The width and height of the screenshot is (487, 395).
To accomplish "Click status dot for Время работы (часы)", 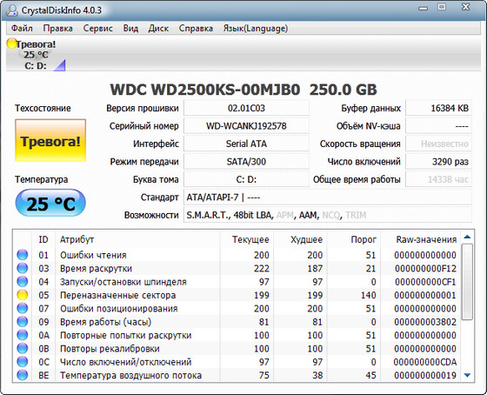I will [x=23, y=322].
